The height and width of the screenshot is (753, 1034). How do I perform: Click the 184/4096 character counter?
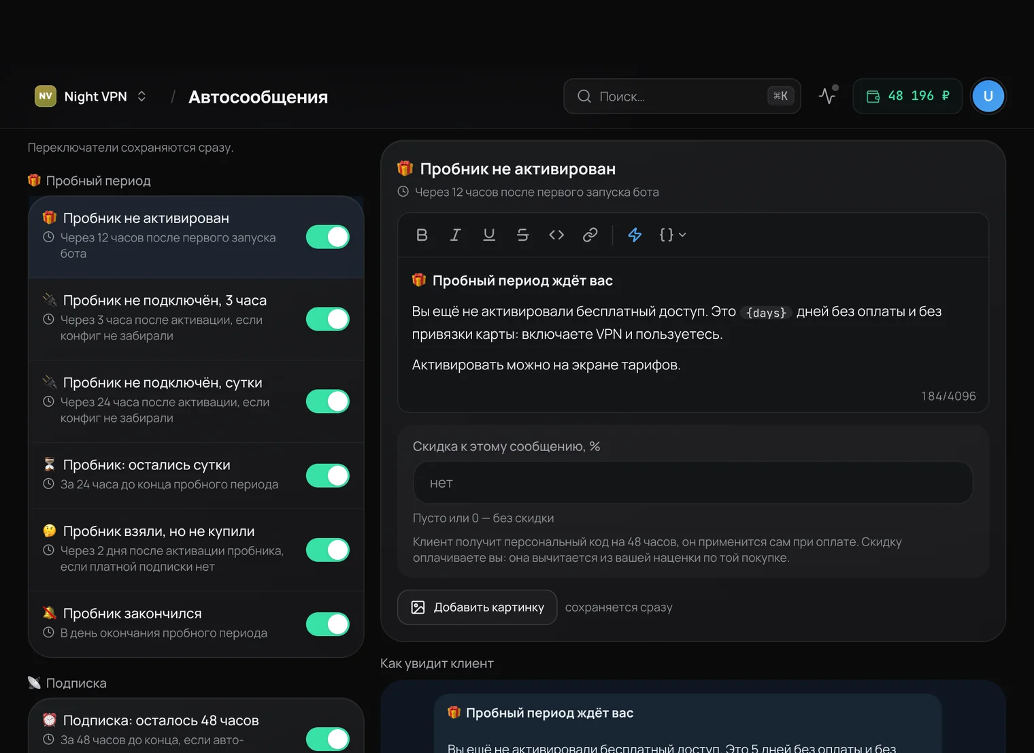tap(948, 396)
